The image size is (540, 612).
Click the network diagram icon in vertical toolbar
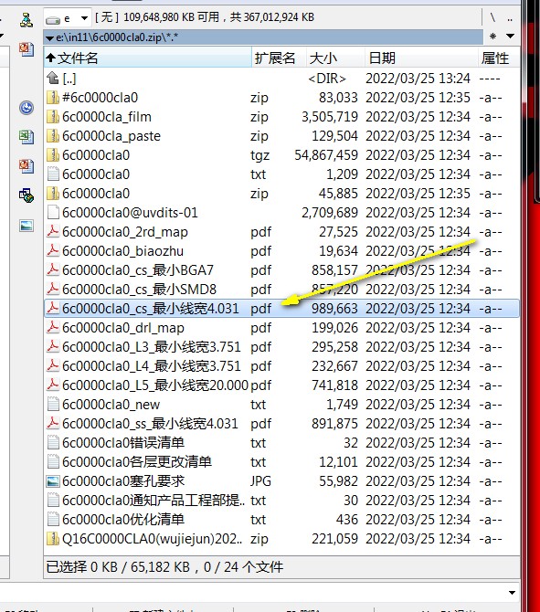26,20
